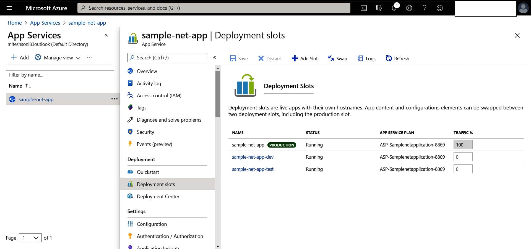Refresh the deployment slots list
The height and width of the screenshot is (249, 531).
click(397, 58)
